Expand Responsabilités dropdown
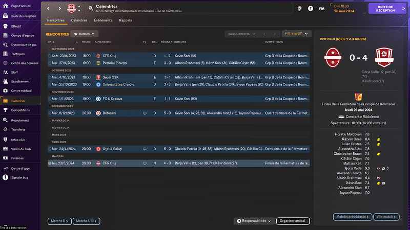This screenshot has height=230, width=410. pos(254,221)
